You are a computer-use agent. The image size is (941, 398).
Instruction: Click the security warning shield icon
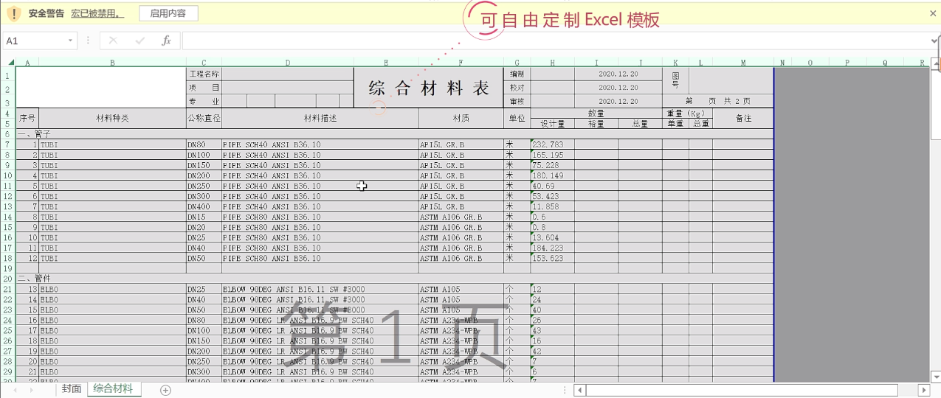coord(13,13)
